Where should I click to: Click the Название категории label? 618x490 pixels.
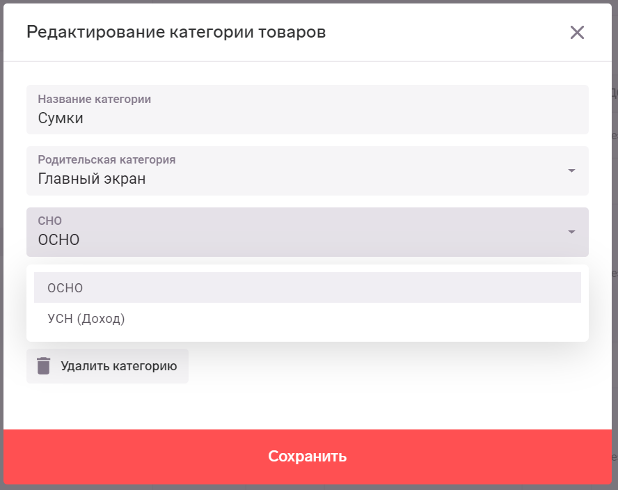pyautogui.click(x=94, y=99)
